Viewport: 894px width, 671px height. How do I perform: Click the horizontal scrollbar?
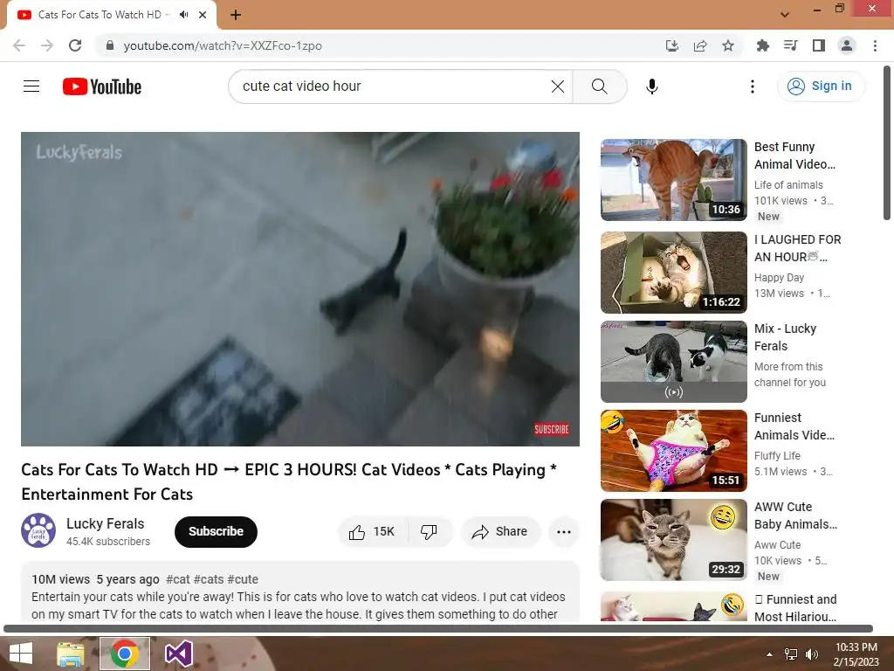click(438, 628)
